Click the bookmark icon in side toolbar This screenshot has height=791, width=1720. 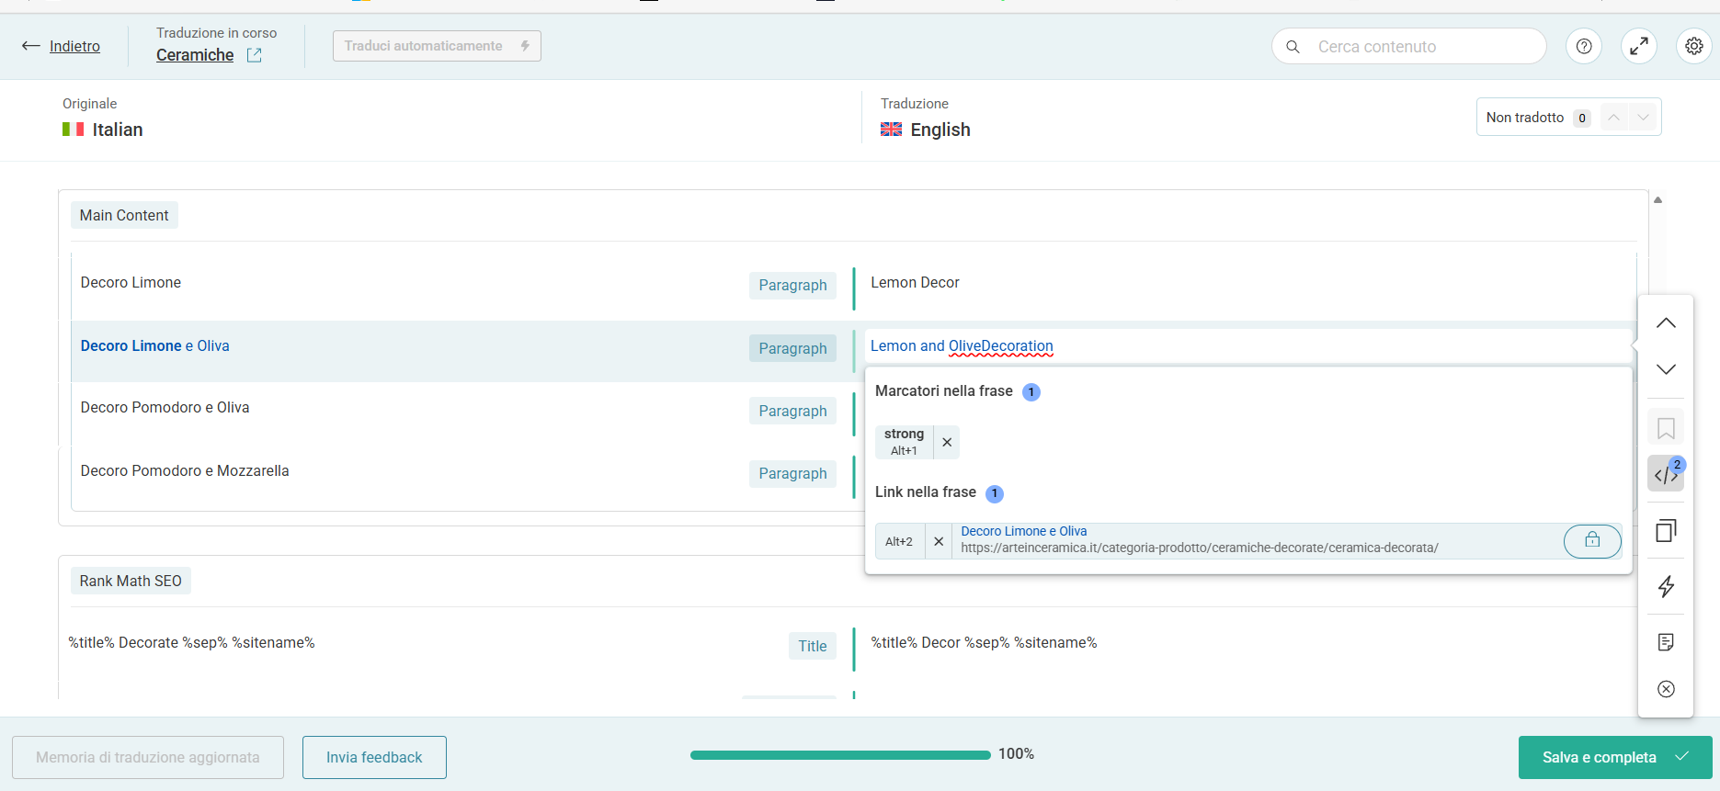click(x=1665, y=428)
